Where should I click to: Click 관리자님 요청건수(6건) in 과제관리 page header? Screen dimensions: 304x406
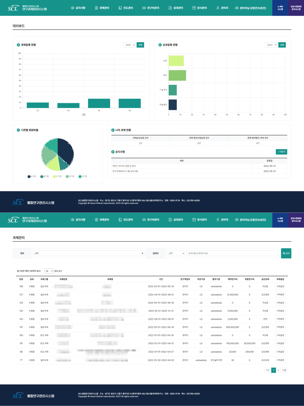point(251,220)
